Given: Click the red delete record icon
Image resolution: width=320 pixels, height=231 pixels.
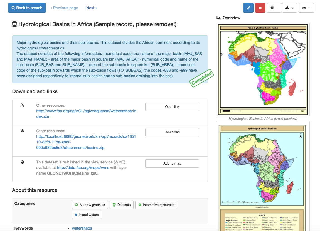Looking at the screenshot, I should coord(260,8).
